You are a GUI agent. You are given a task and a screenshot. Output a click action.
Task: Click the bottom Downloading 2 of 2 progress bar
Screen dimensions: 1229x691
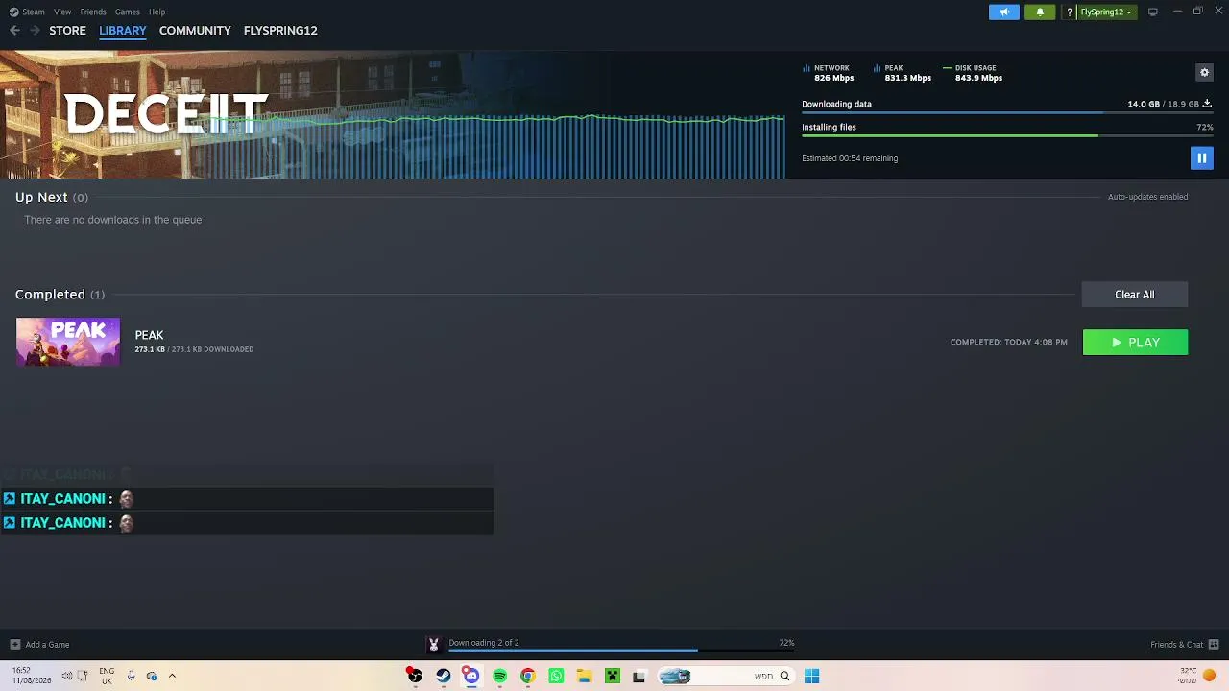(621, 651)
